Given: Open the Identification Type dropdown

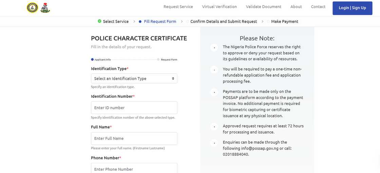Looking at the screenshot, I should [134, 78].
